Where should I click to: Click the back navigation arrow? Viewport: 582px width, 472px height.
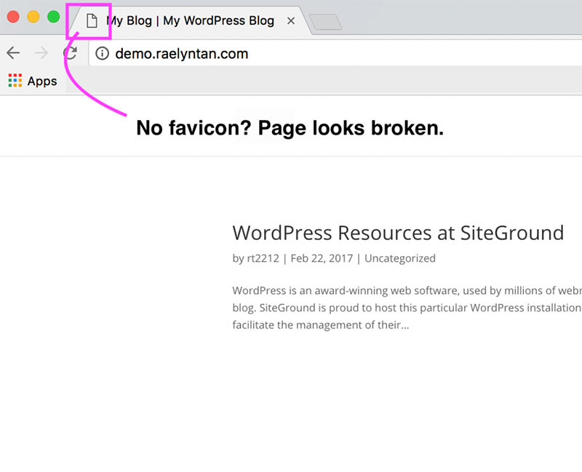[x=13, y=52]
